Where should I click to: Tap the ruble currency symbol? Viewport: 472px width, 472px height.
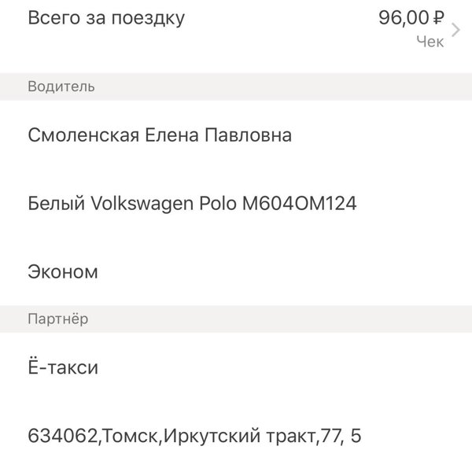pyautogui.click(x=439, y=17)
